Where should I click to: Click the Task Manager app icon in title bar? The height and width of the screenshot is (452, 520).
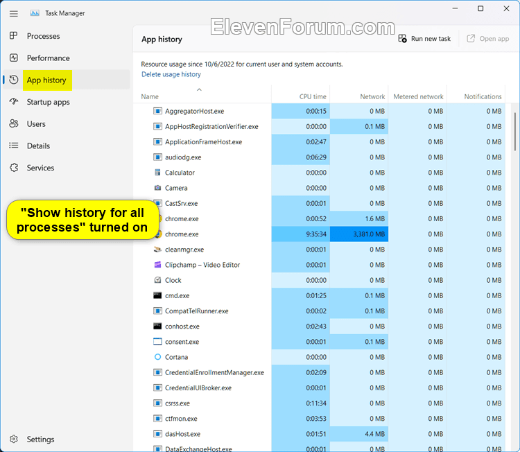[x=35, y=13]
